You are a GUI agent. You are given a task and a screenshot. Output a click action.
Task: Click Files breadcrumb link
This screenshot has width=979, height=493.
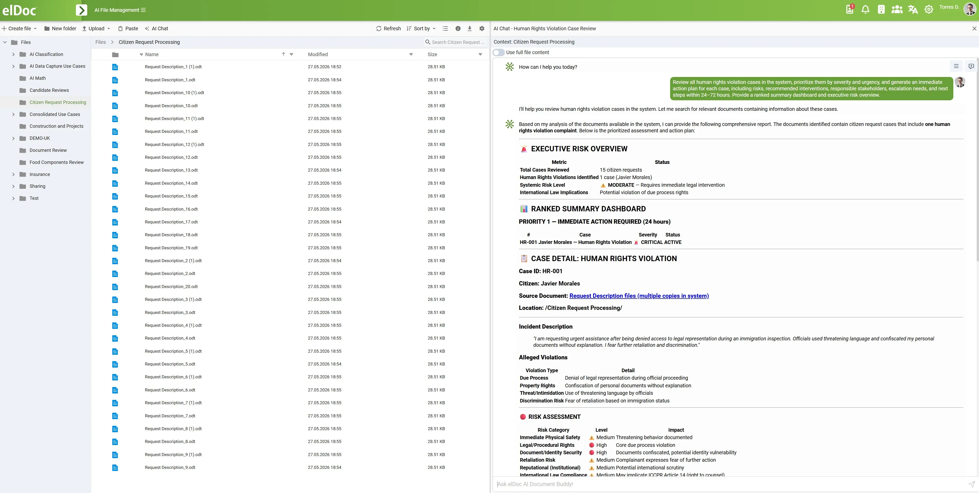(x=100, y=42)
